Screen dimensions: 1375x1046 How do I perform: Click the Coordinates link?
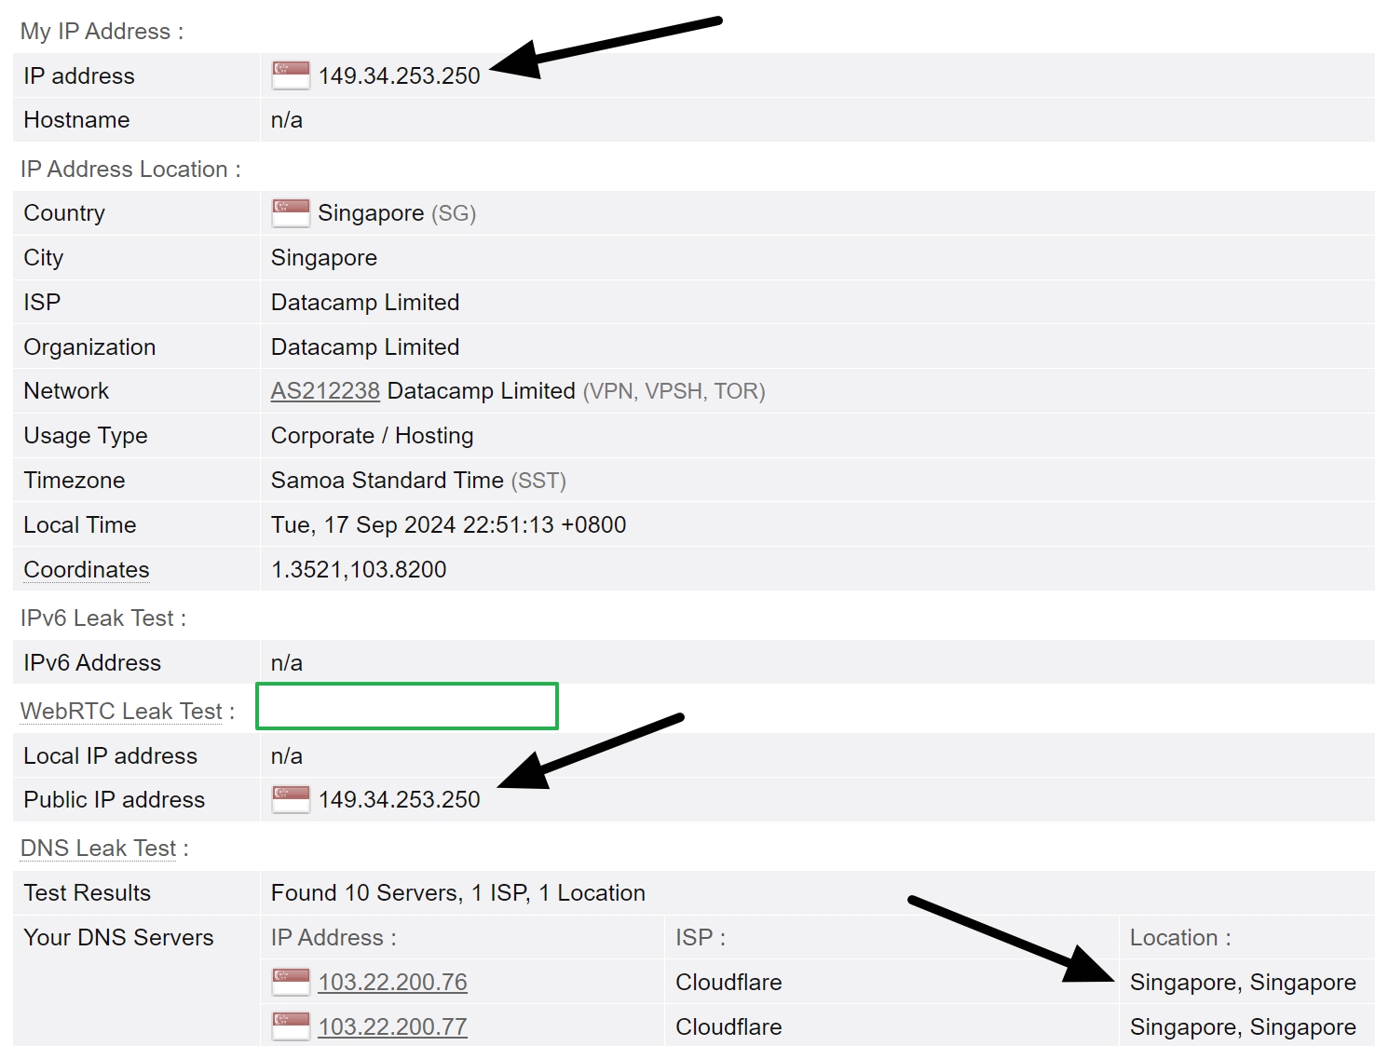[x=86, y=569]
